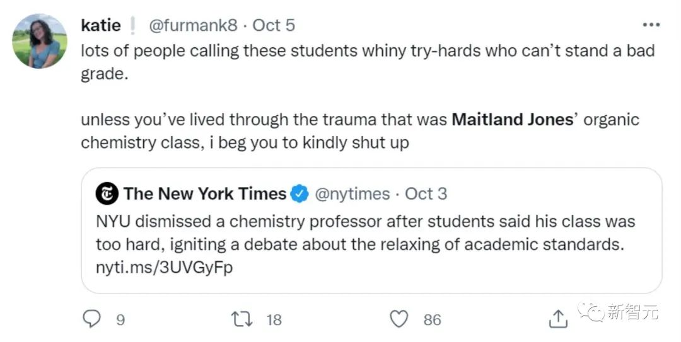Click the New York Times logo avatar
Viewport: 681px width, 342px height.
click(107, 194)
